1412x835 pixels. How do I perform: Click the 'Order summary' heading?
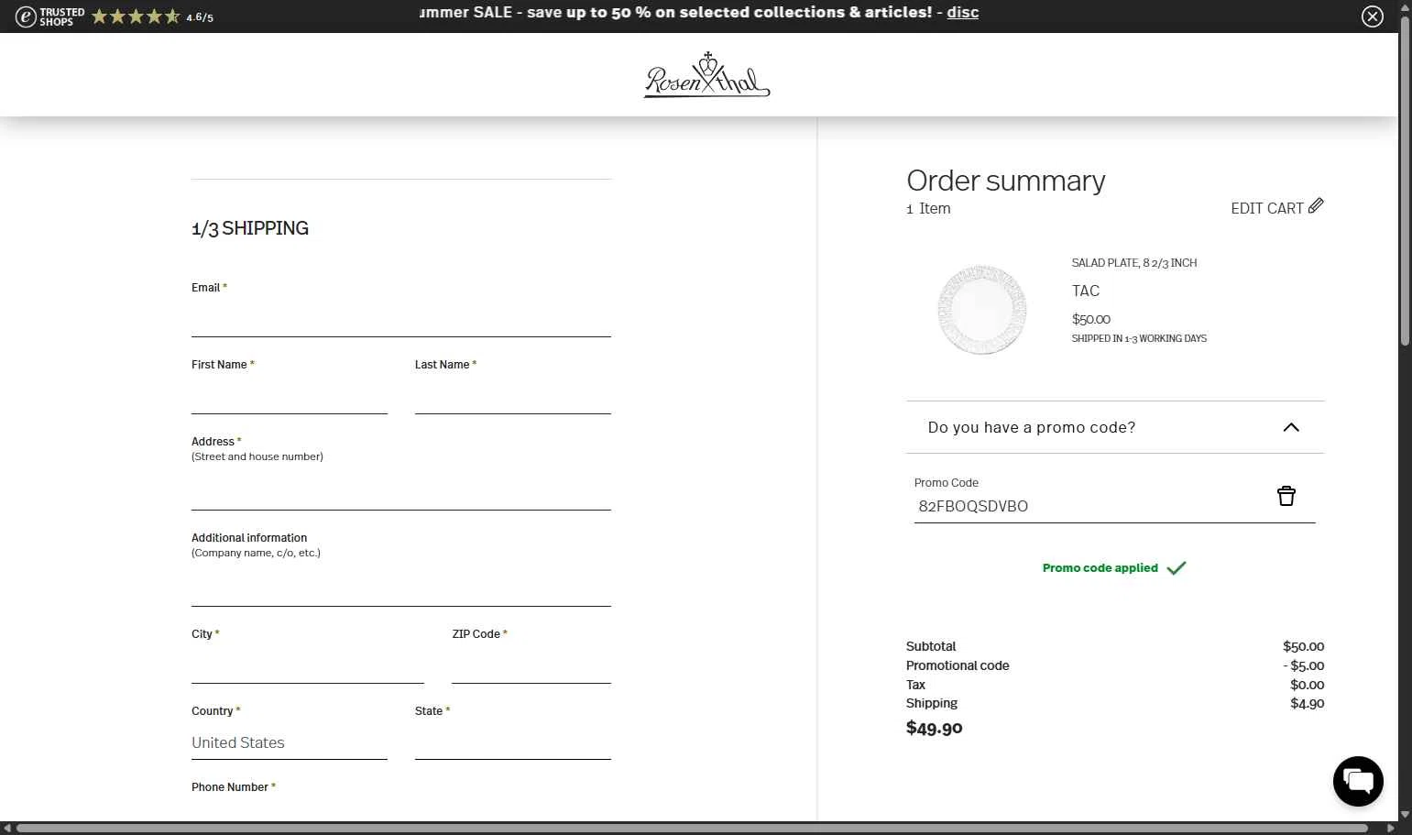coord(1006,181)
